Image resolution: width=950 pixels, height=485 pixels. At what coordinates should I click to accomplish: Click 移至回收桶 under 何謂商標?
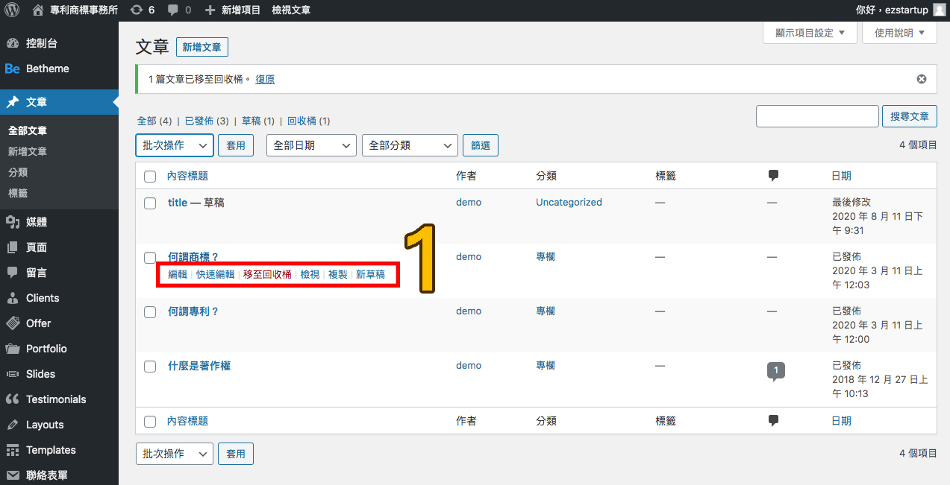[x=267, y=274]
